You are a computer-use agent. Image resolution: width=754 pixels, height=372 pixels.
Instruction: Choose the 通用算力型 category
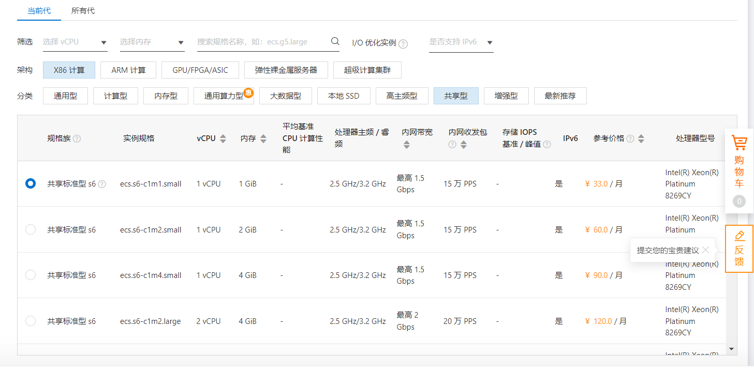coord(224,96)
